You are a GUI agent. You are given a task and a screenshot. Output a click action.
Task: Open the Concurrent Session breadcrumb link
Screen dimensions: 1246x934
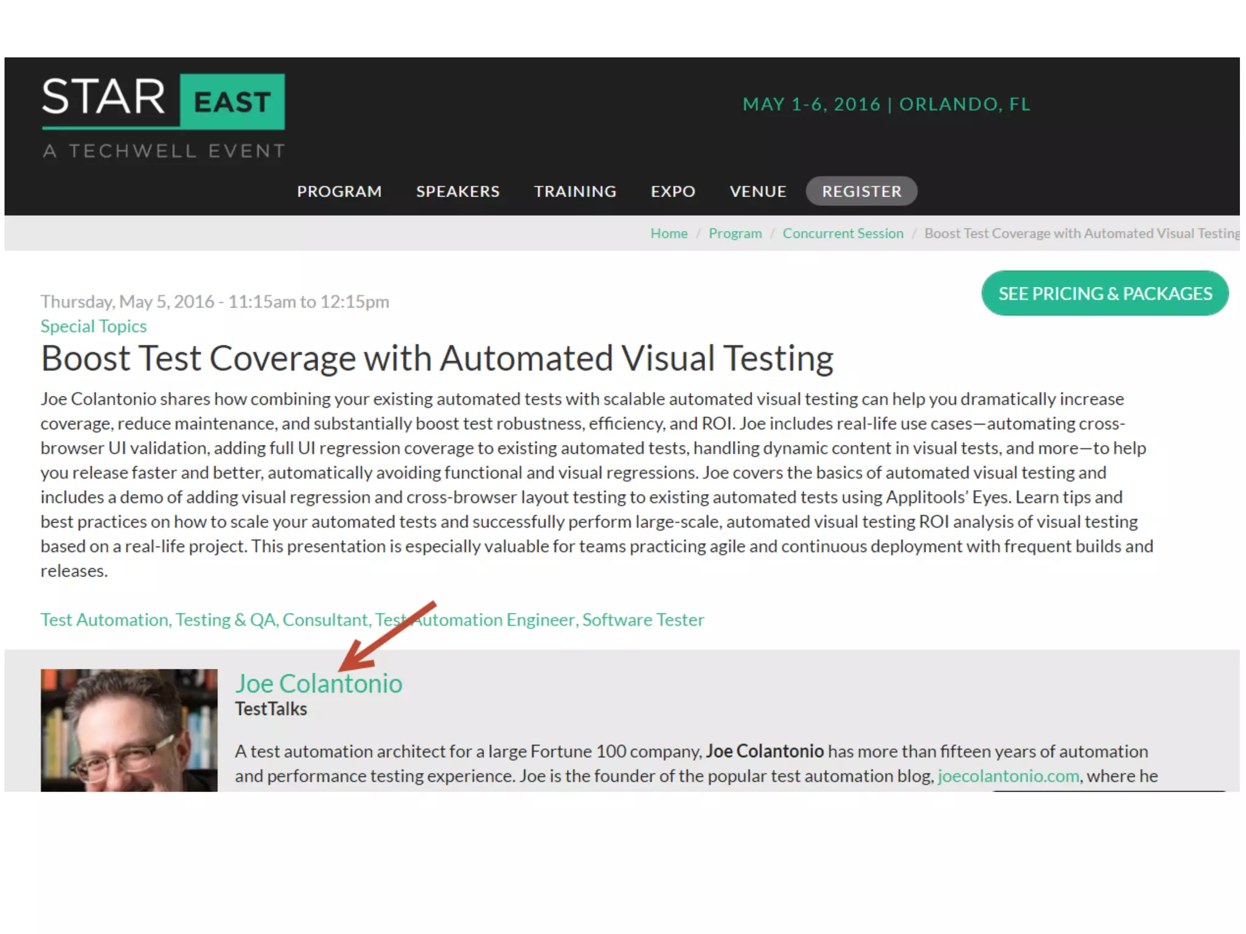843,233
